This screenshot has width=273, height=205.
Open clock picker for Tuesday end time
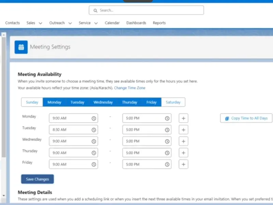(167, 130)
